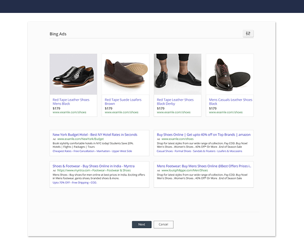Image resolution: width=304 pixels, height=245 pixels.
Task: Open the Mens Casuals red-laced shoe image
Action: click(x=230, y=74)
